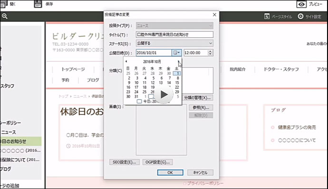Click the Preview eye icon
328x189 pixels.
pyautogui.click(x=301, y=4)
